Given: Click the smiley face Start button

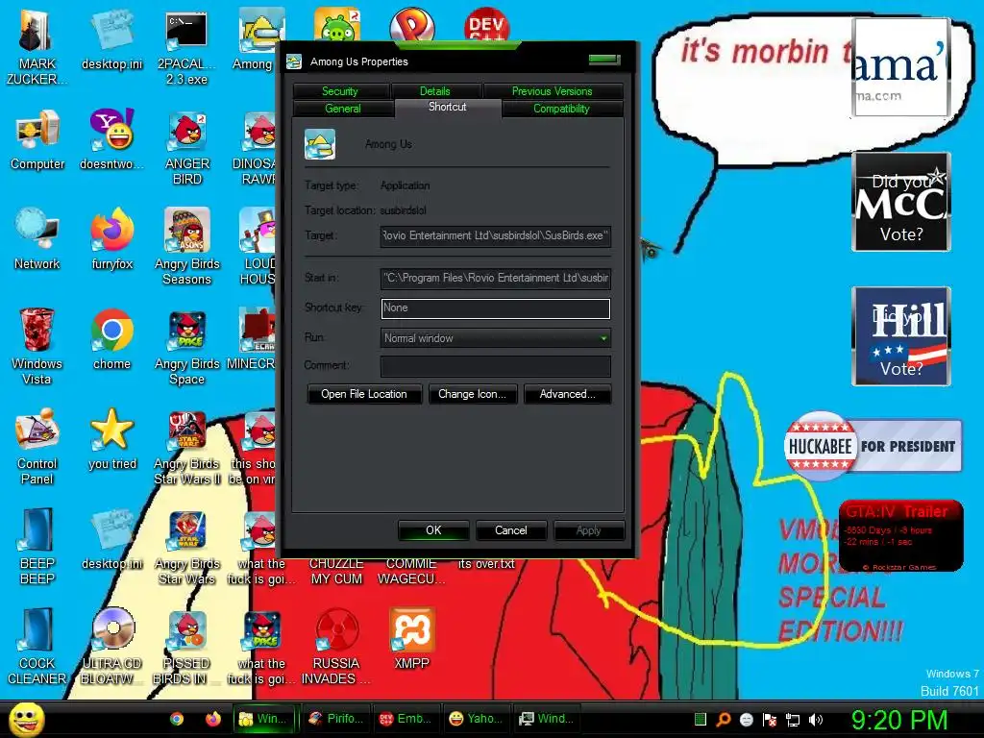Looking at the screenshot, I should click(26, 719).
